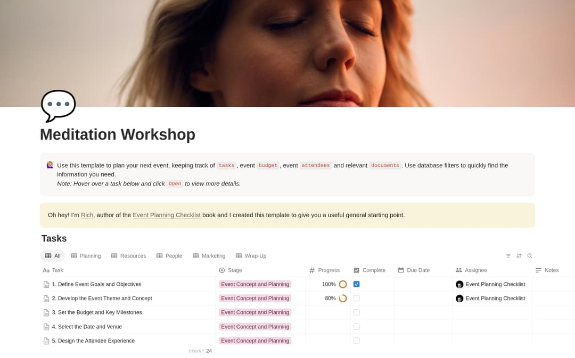The width and height of the screenshot is (575, 358).
Task: Click the Stage column header icon
Action: 222,270
